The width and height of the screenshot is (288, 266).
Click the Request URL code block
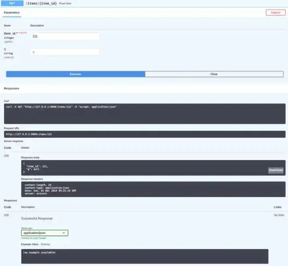coord(145,134)
